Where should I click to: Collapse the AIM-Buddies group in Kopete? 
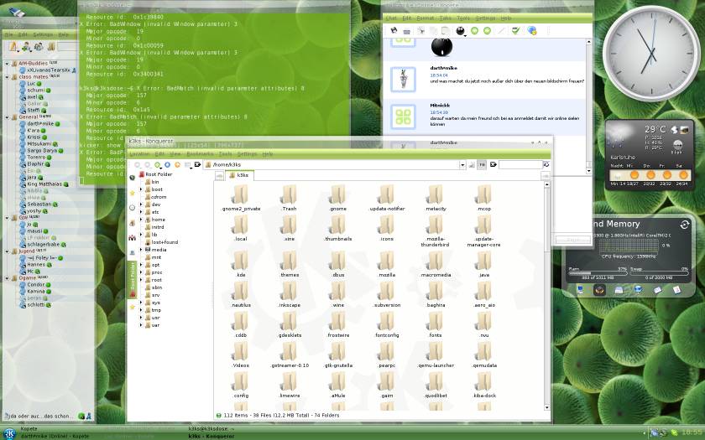[7, 64]
